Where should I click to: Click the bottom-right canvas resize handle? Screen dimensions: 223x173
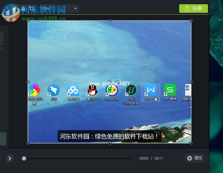tap(191, 143)
